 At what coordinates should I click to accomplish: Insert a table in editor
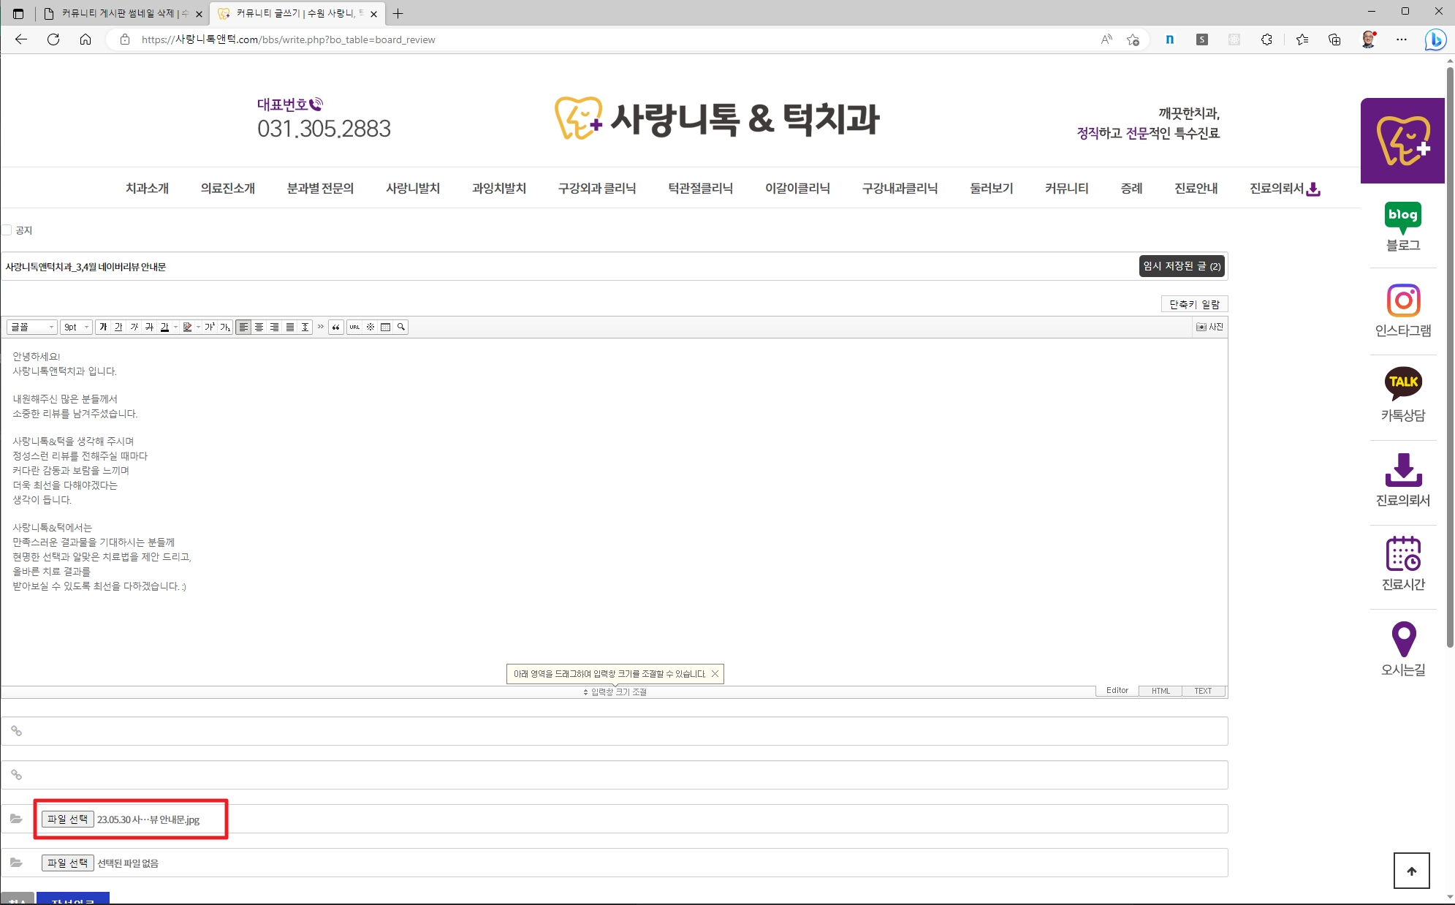click(x=385, y=327)
